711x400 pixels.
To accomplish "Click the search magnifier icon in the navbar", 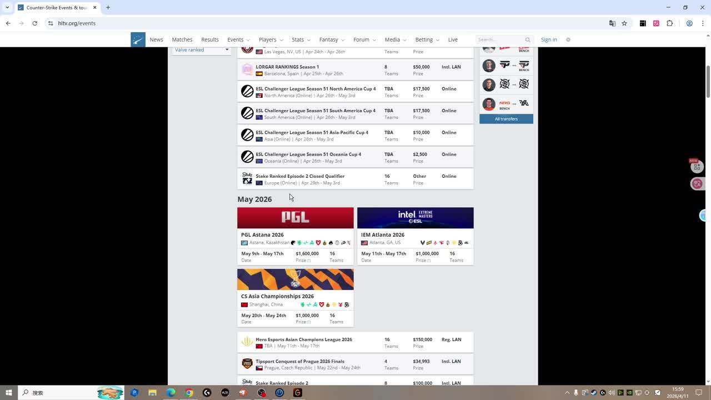I will (527, 39).
